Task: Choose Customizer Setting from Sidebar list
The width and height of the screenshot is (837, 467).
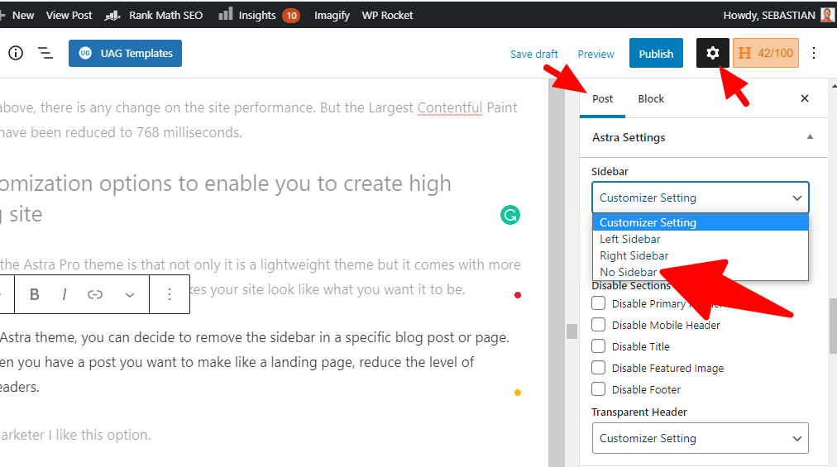Action: (701, 222)
